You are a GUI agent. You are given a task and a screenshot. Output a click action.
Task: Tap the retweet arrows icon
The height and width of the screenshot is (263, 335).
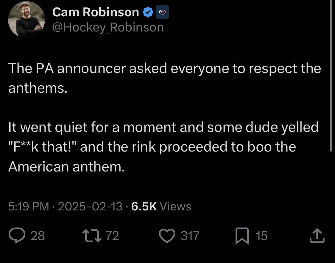pos(92,236)
